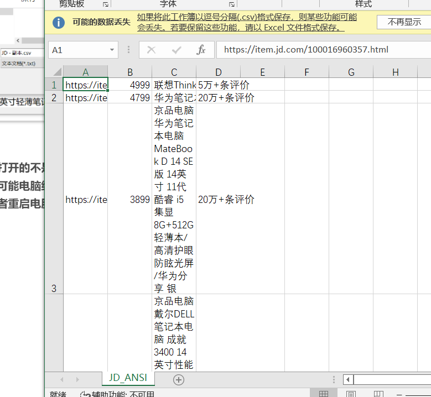Open clipboard group dialog launcher
Viewport: 431px width, 397px height.
[106, 4]
